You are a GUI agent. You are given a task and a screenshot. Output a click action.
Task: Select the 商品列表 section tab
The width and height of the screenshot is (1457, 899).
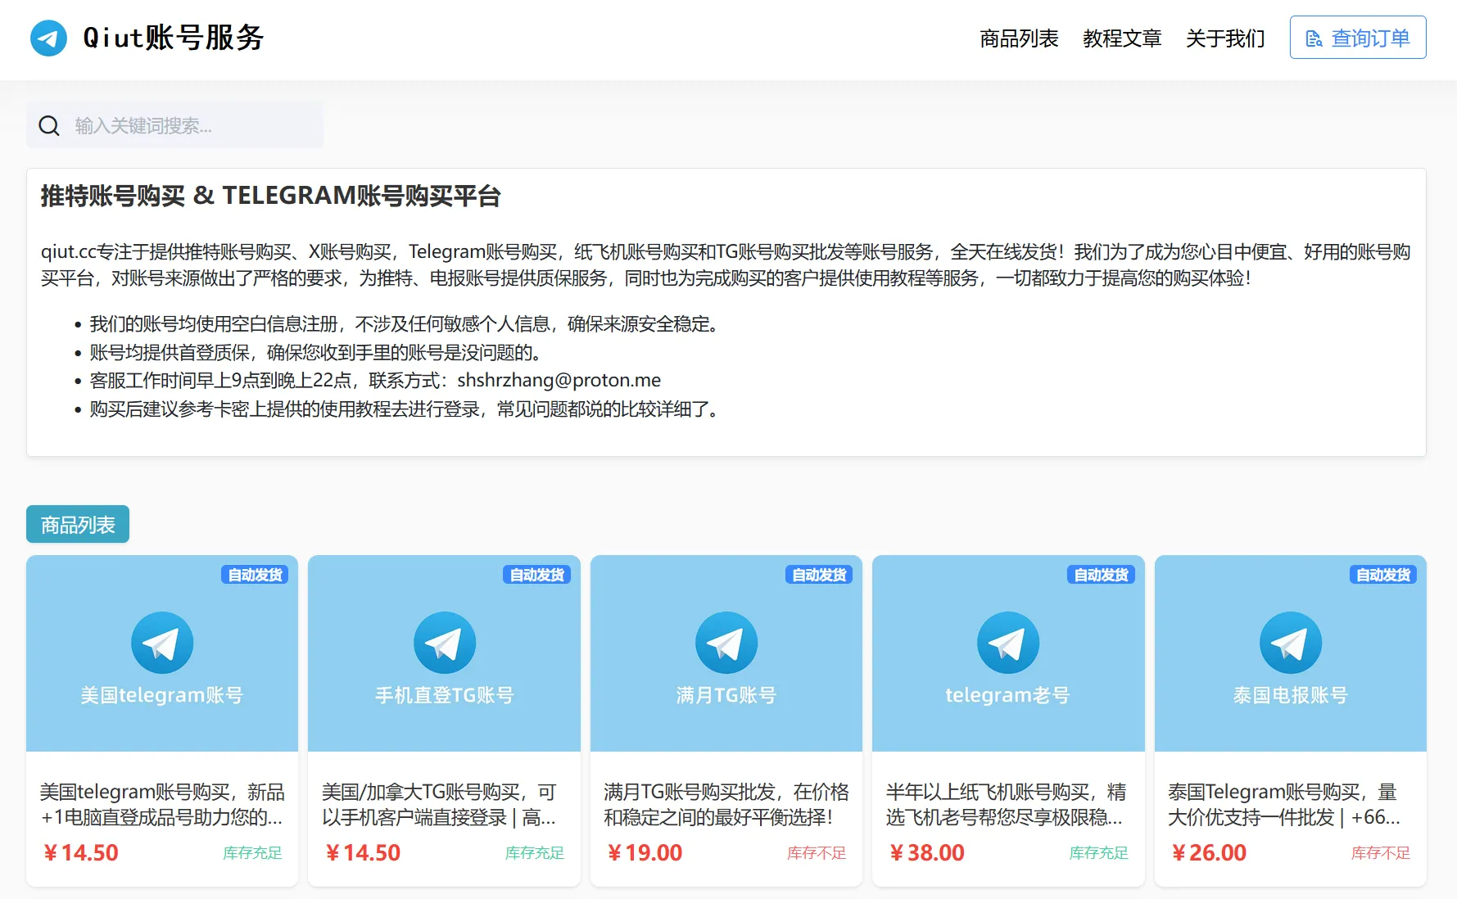point(78,525)
